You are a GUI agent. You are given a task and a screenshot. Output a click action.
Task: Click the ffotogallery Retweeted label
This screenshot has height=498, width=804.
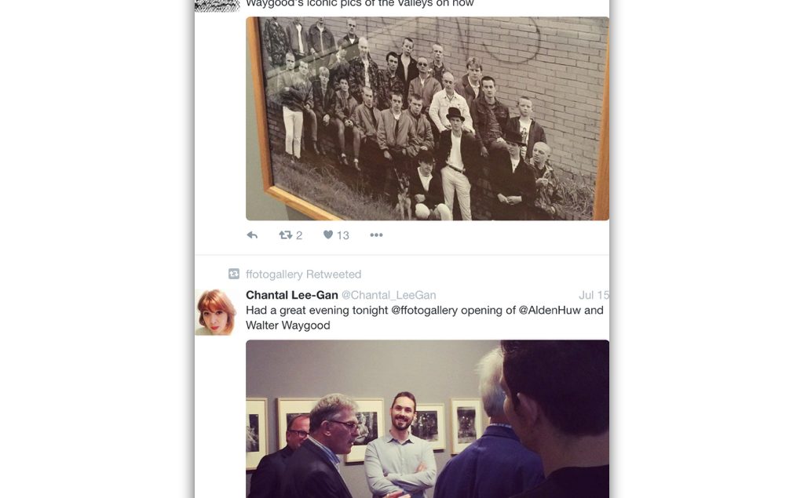[304, 274]
